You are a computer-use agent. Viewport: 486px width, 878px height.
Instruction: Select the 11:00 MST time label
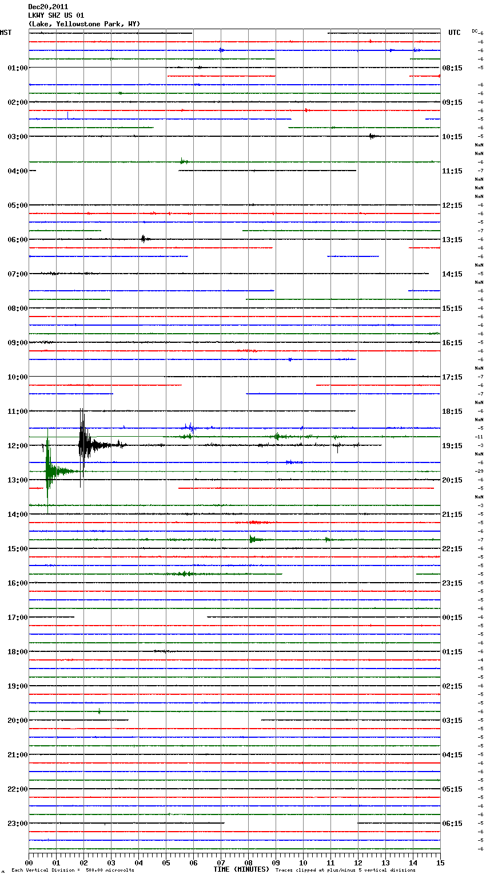coord(18,412)
